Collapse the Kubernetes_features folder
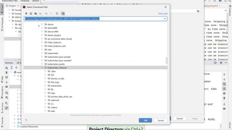 click(42, 68)
